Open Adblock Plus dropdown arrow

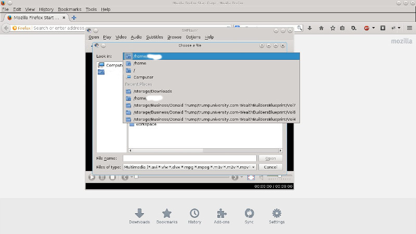pyautogui.click(x=373, y=28)
